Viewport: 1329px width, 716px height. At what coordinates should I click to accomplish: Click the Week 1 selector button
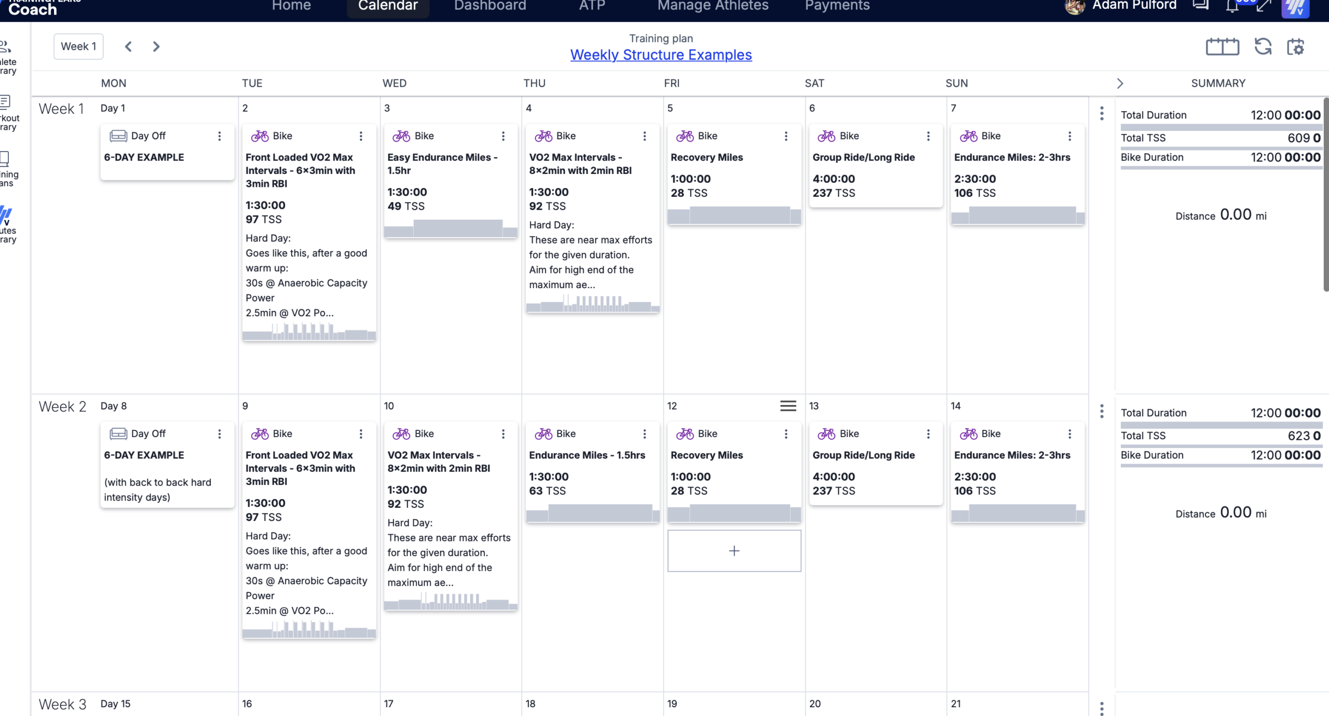[78, 47]
